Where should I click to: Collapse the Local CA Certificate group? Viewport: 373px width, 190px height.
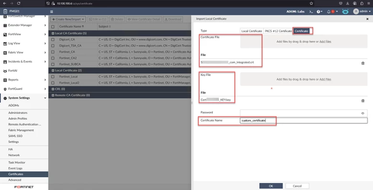click(53, 33)
